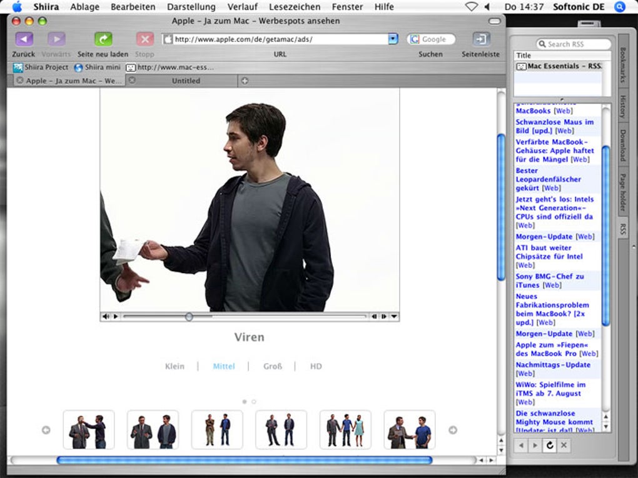
Task: Click the Spotlight magnifier in the menu bar
Action: tap(619, 7)
